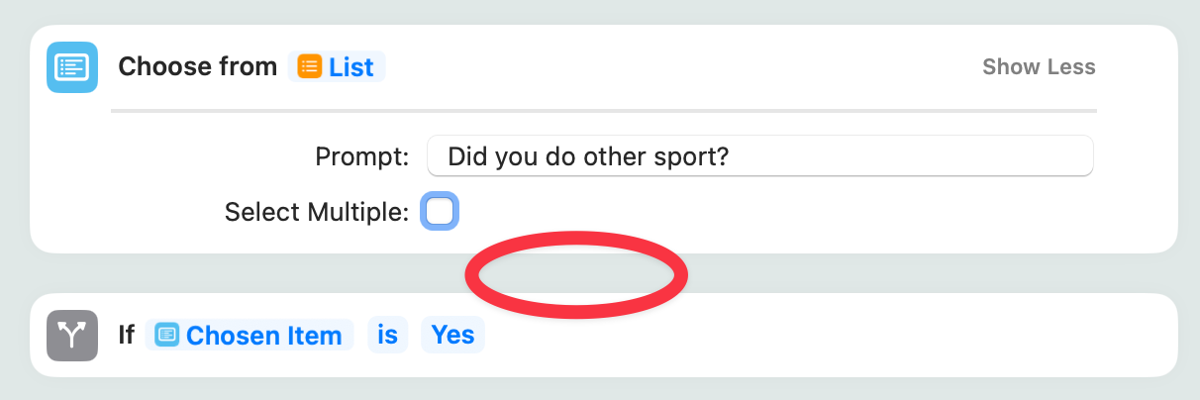
Task: Click the Yes value token
Action: tap(453, 336)
